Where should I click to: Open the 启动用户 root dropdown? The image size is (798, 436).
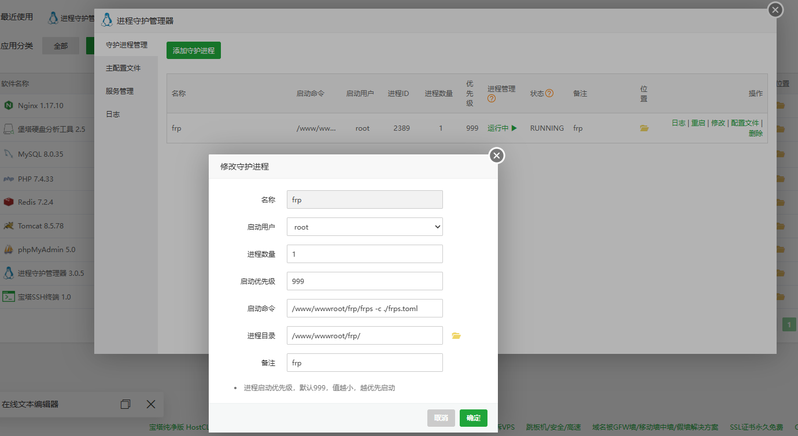point(365,227)
